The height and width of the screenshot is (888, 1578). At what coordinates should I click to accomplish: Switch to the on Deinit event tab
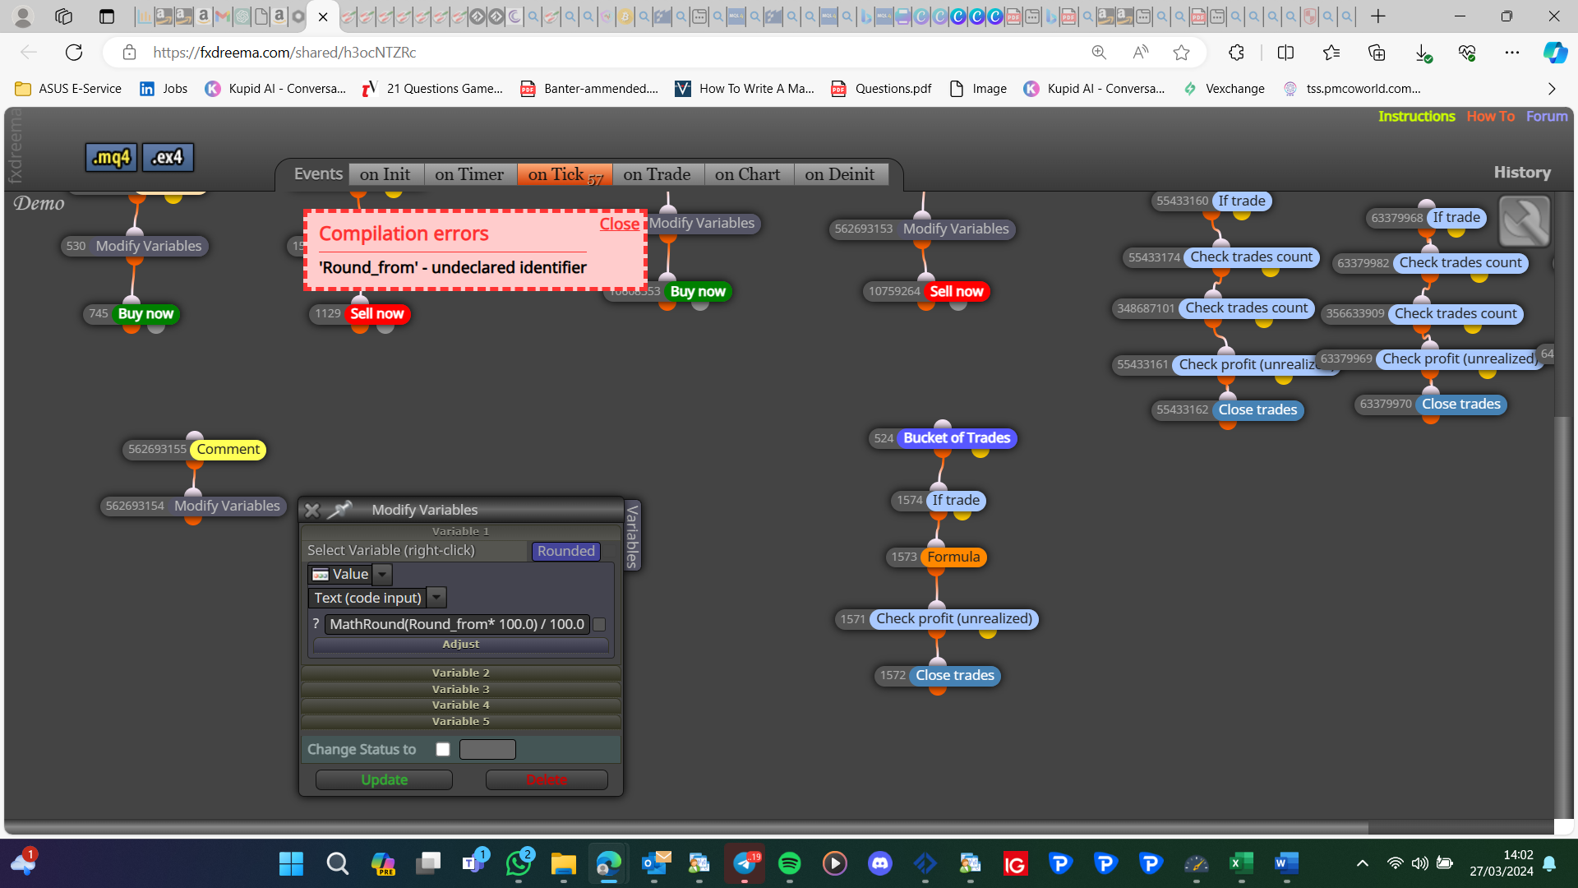840,174
